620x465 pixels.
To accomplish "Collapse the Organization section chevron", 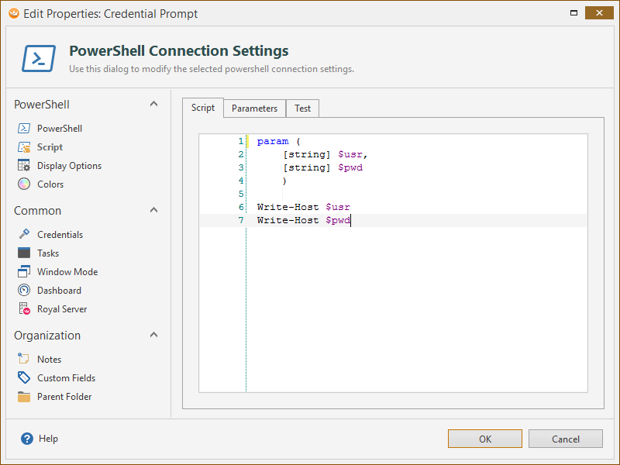I will [153, 336].
